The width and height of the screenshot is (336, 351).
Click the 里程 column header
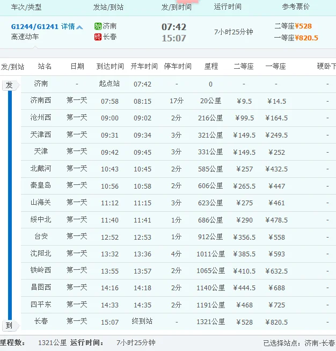(x=211, y=66)
